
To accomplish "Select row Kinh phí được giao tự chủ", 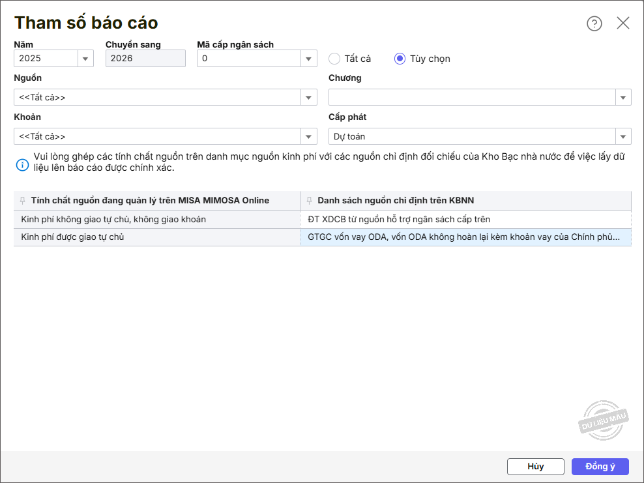I will 72,237.
